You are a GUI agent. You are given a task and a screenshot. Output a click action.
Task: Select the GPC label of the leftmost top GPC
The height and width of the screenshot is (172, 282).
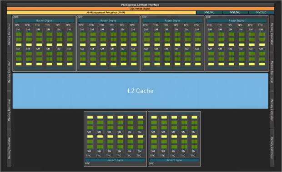coord(16,17)
